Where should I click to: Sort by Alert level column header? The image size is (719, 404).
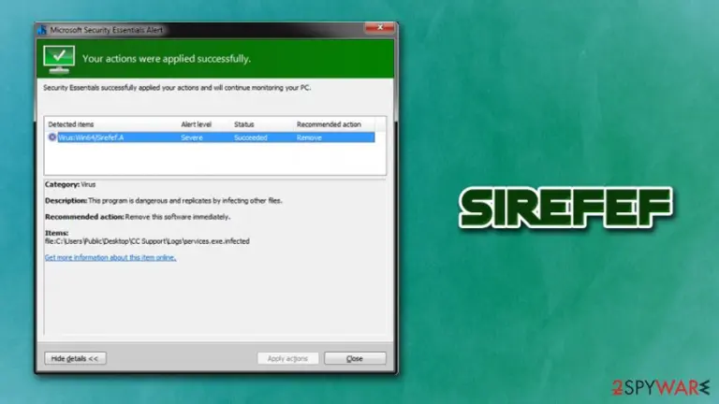(x=196, y=124)
